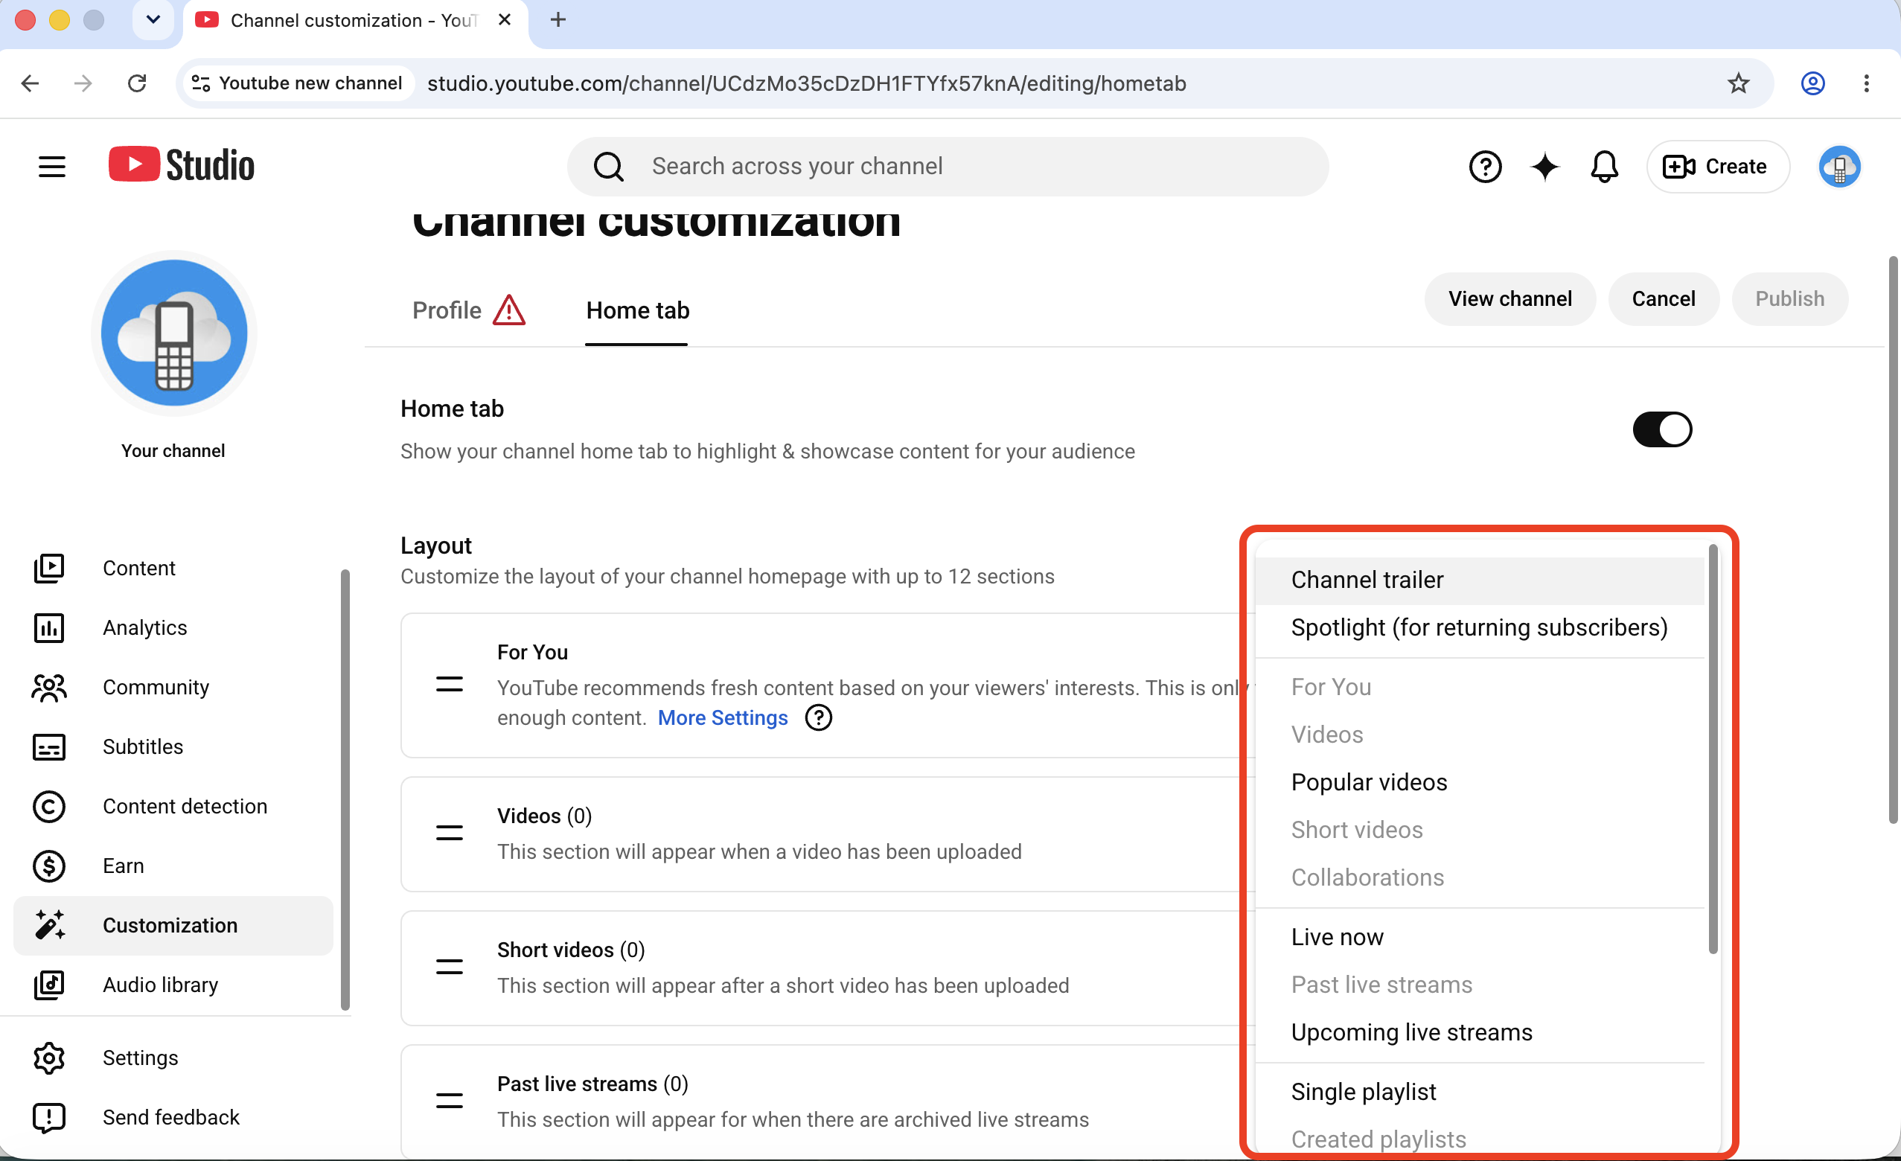Open Subtitles in the sidebar
Screen dimensions: 1901x1161
pos(173,746)
